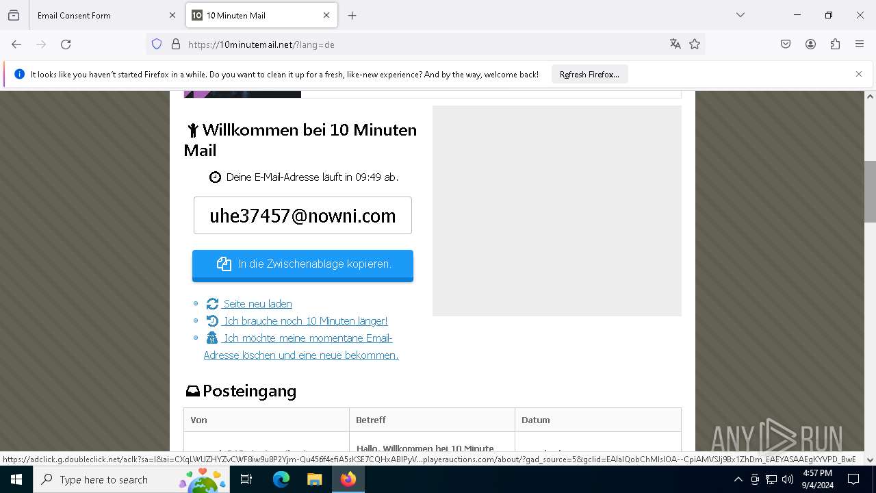Open Firefox application menu
This screenshot has height=493, width=876.
click(860, 45)
